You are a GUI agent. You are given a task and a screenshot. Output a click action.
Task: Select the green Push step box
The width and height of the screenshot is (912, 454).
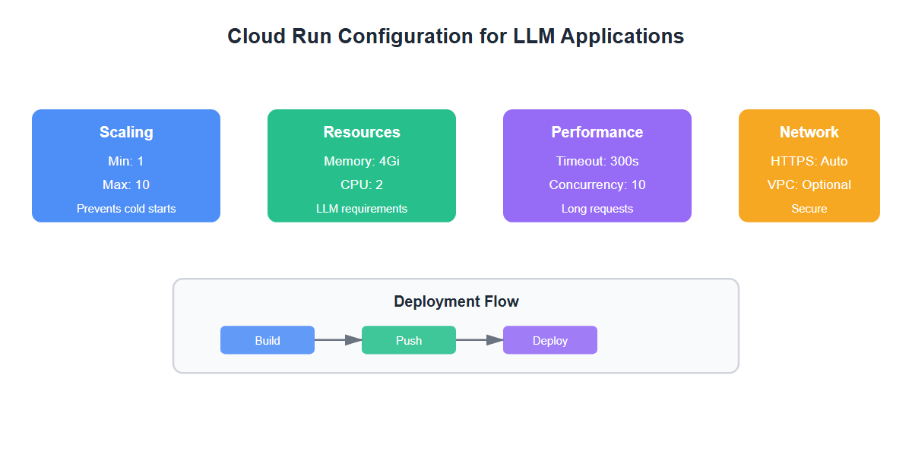point(409,340)
